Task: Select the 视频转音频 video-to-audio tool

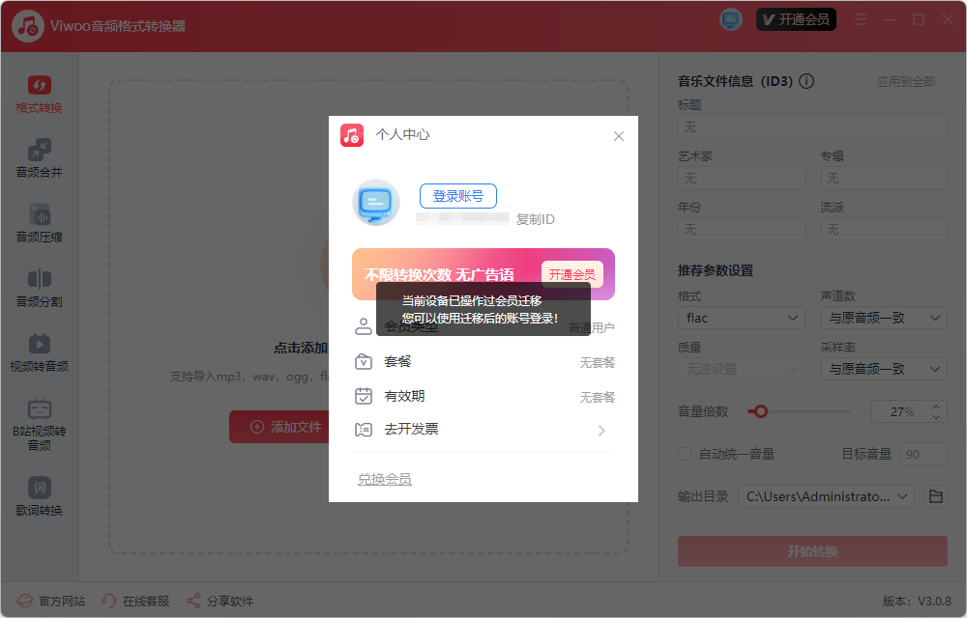Action: click(38, 352)
